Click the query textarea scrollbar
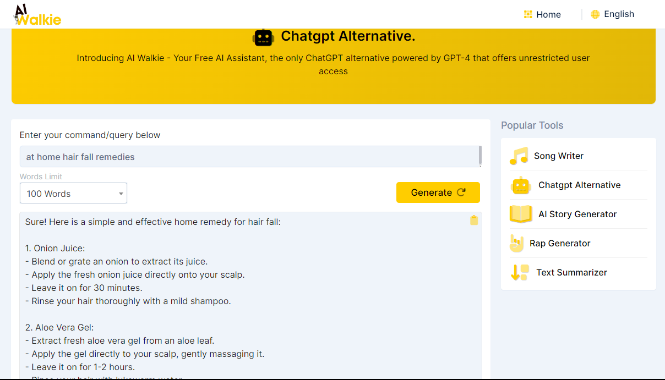Image resolution: width=665 pixels, height=380 pixels. coord(480,156)
